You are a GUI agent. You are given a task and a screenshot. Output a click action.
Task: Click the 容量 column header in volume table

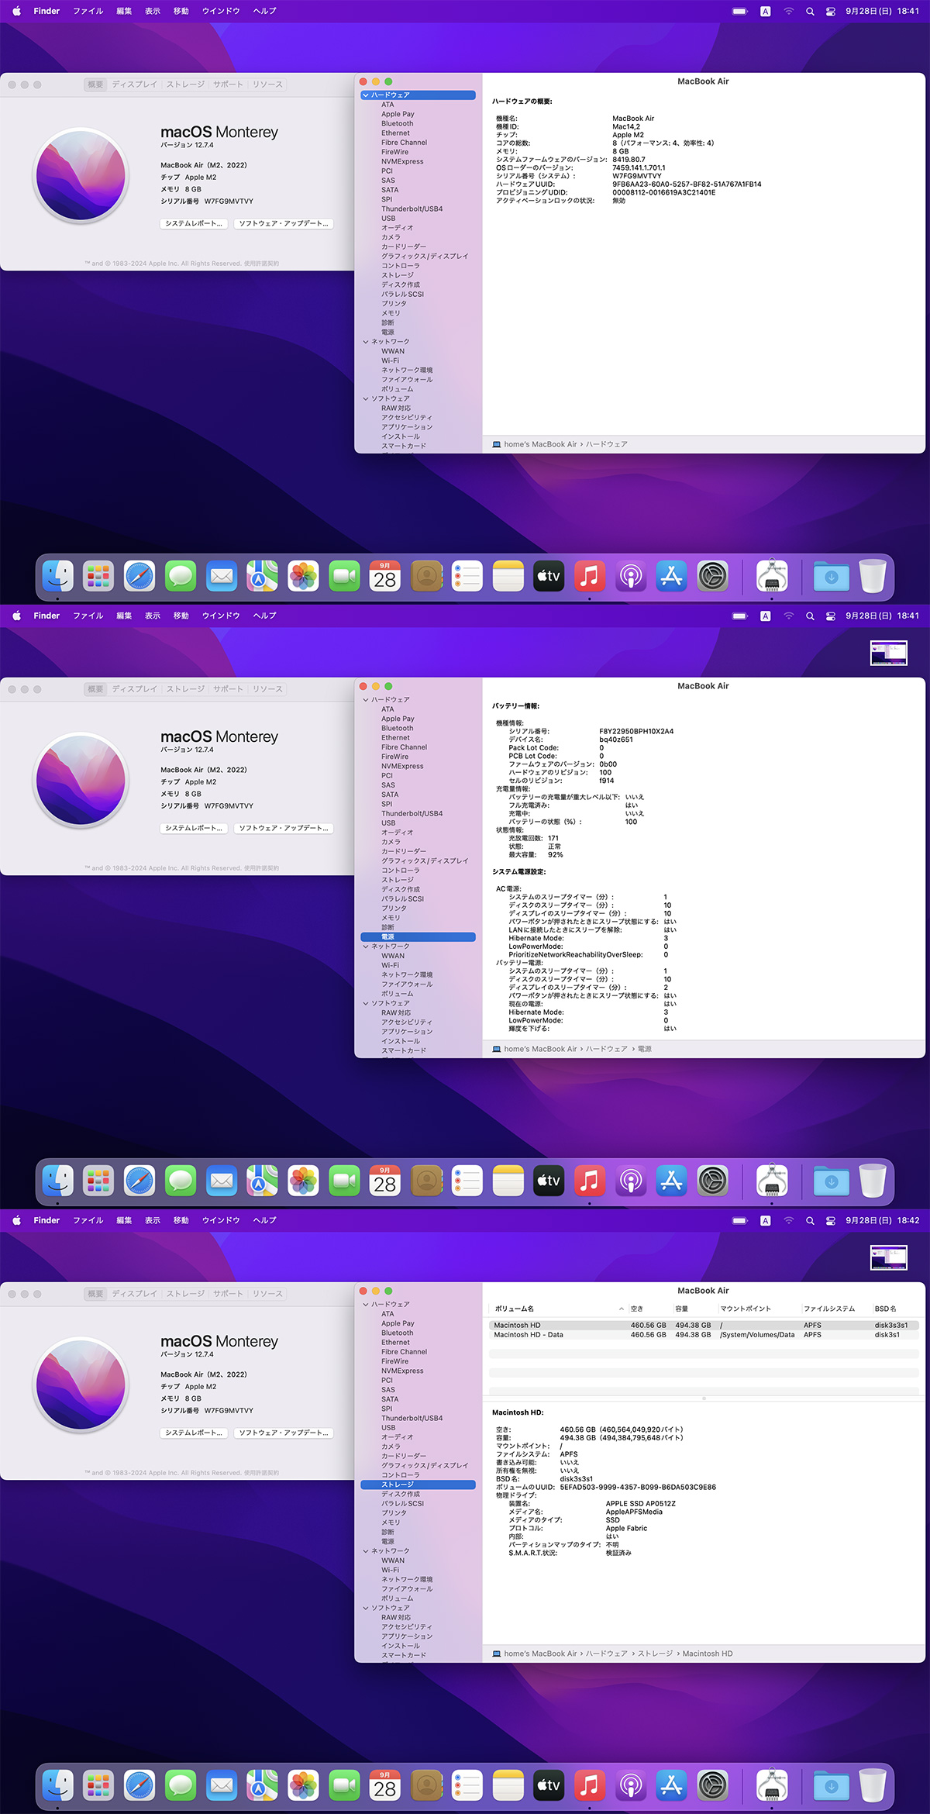point(682,1309)
